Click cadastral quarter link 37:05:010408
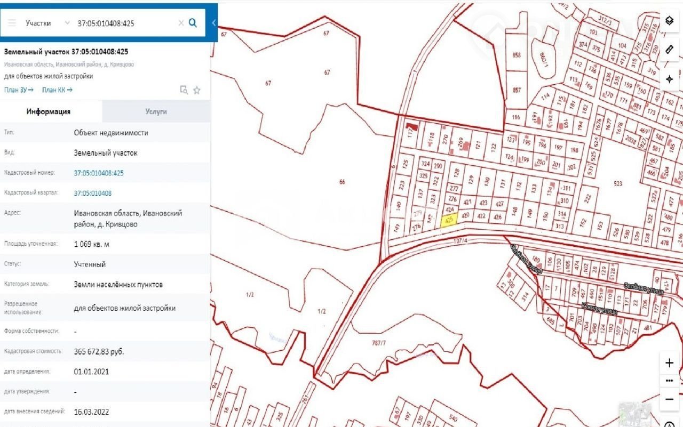Viewport: 683px width, 427px height. tap(92, 194)
